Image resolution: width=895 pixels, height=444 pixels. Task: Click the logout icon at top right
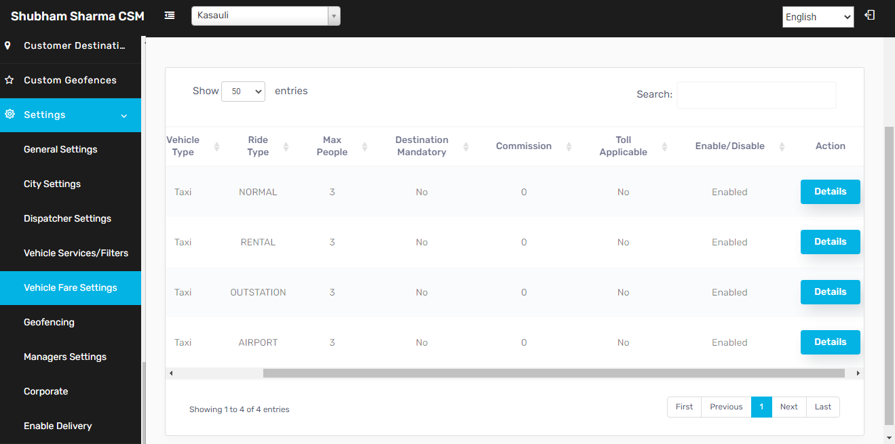coord(869,15)
